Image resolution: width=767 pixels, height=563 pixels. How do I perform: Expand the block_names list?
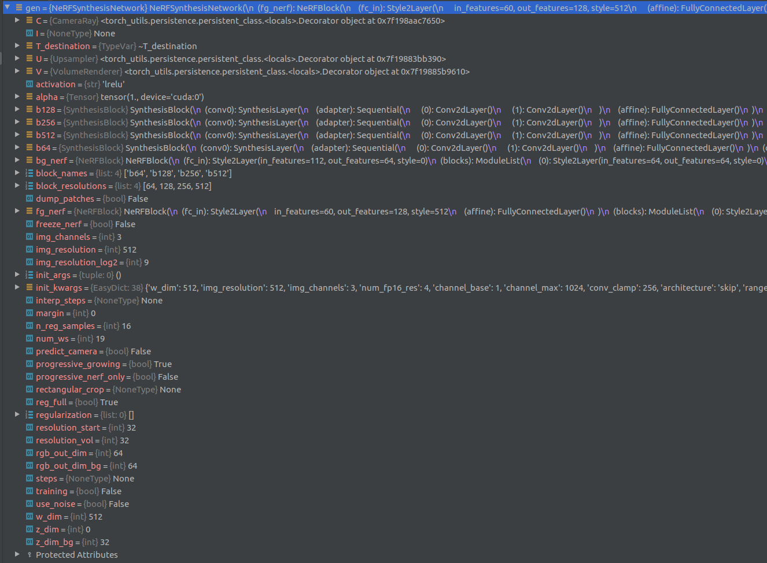pos(17,173)
